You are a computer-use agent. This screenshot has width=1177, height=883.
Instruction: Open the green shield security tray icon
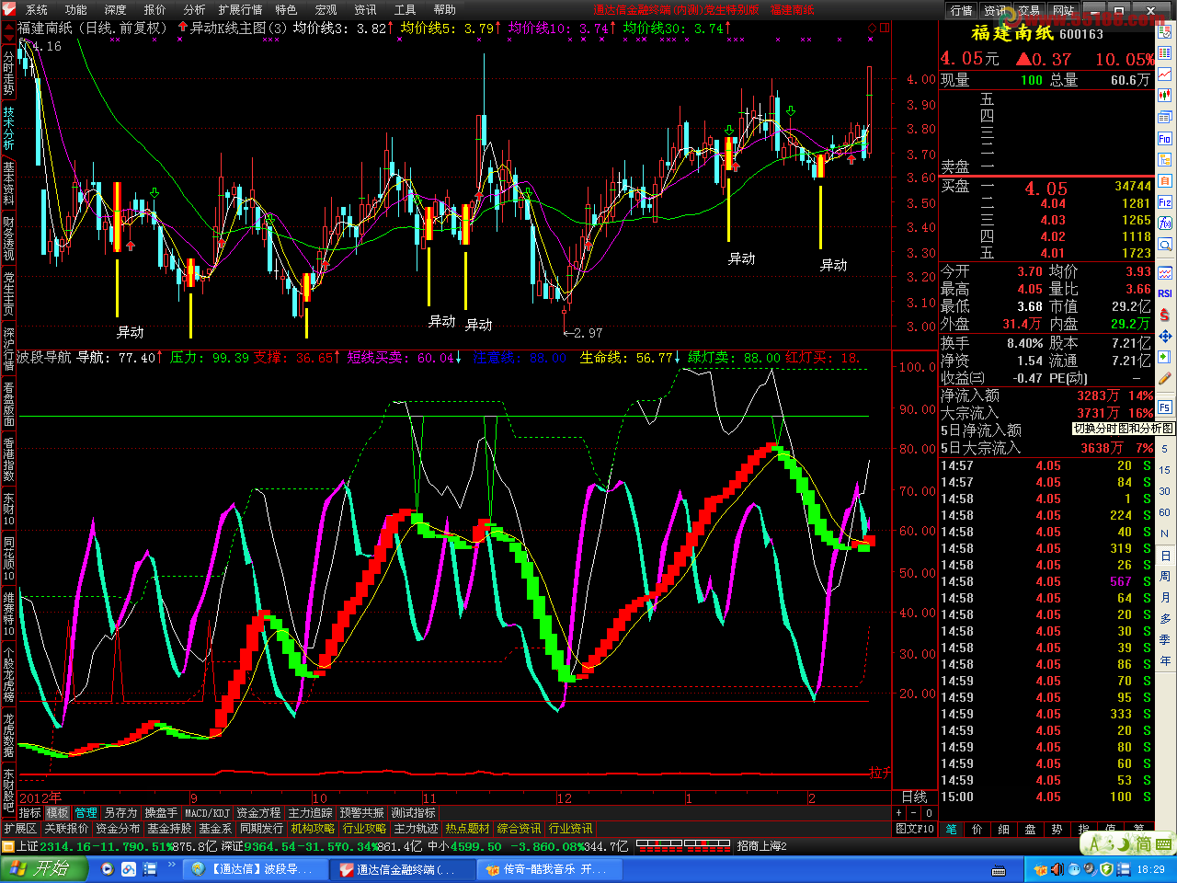click(1107, 869)
